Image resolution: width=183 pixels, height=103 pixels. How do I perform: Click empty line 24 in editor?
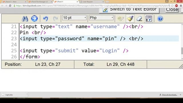click(99, 45)
